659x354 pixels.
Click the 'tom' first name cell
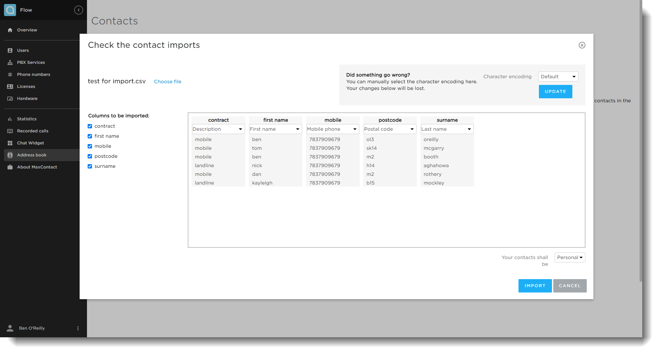coord(257,148)
